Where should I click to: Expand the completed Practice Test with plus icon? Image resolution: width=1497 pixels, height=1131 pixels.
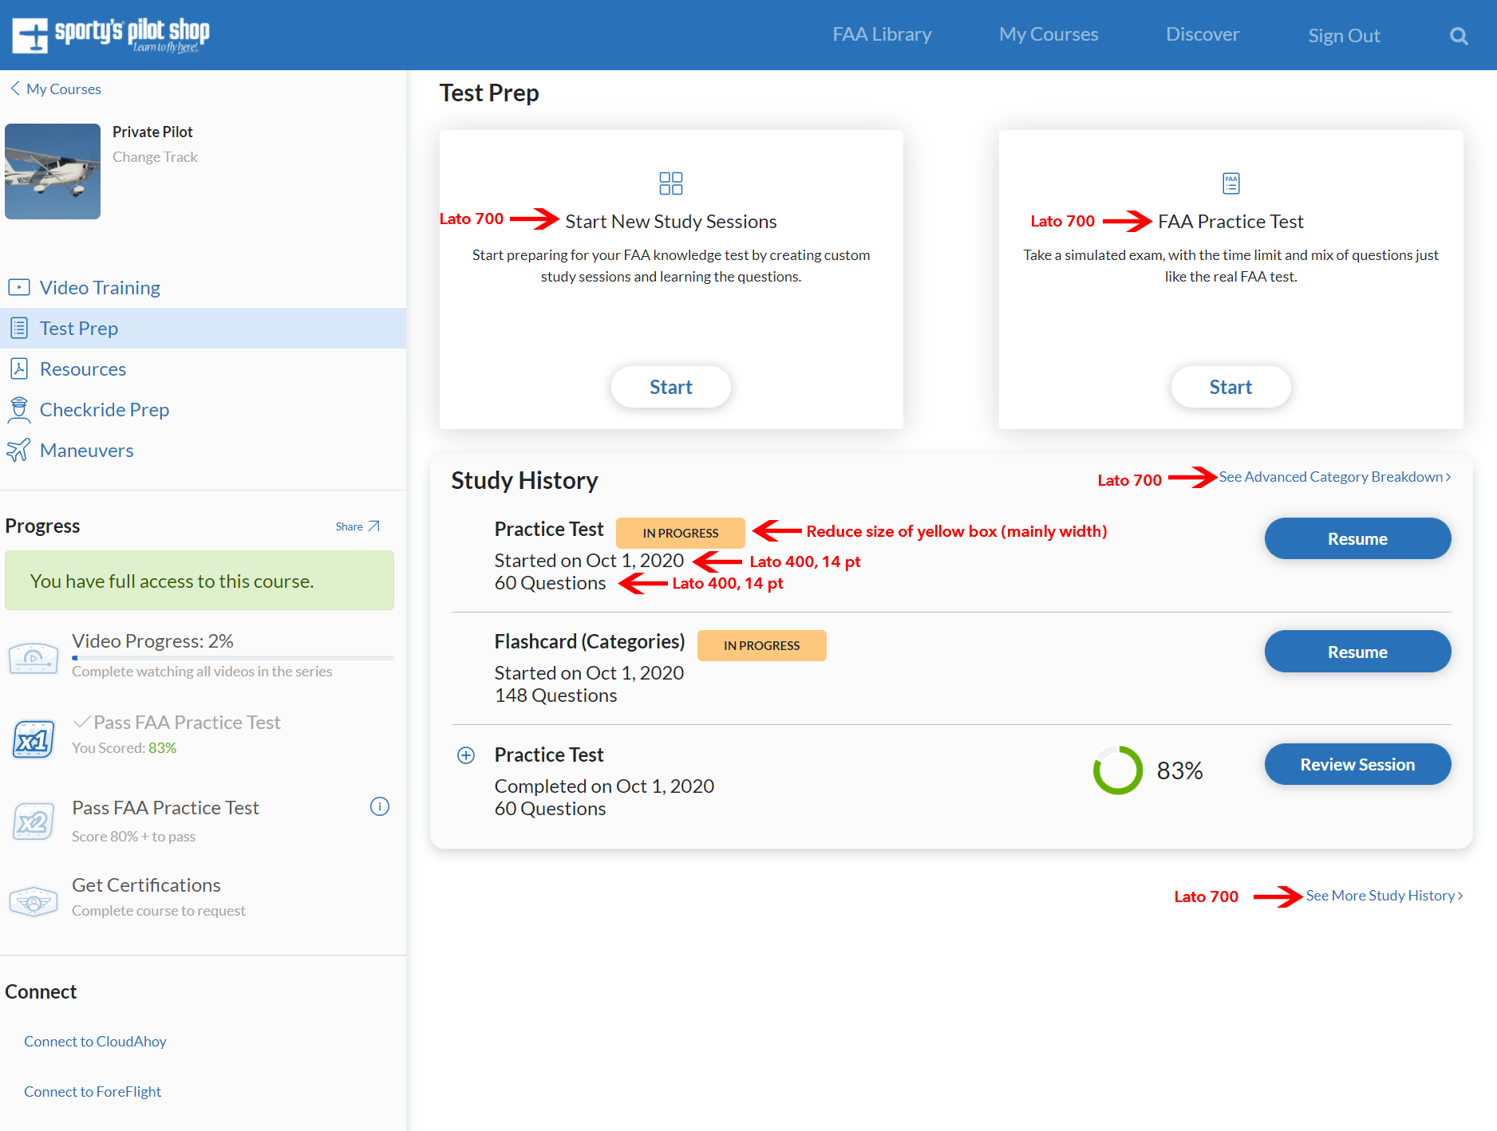click(466, 755)
